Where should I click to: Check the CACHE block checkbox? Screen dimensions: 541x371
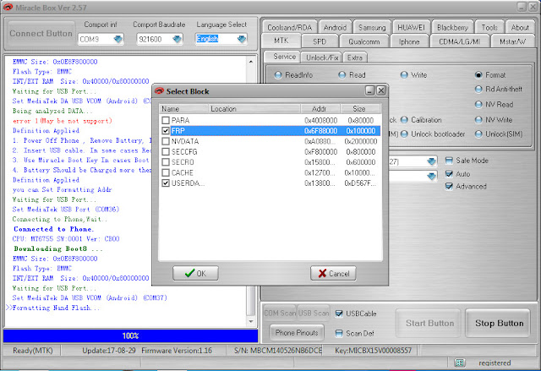tap(166, 172)
